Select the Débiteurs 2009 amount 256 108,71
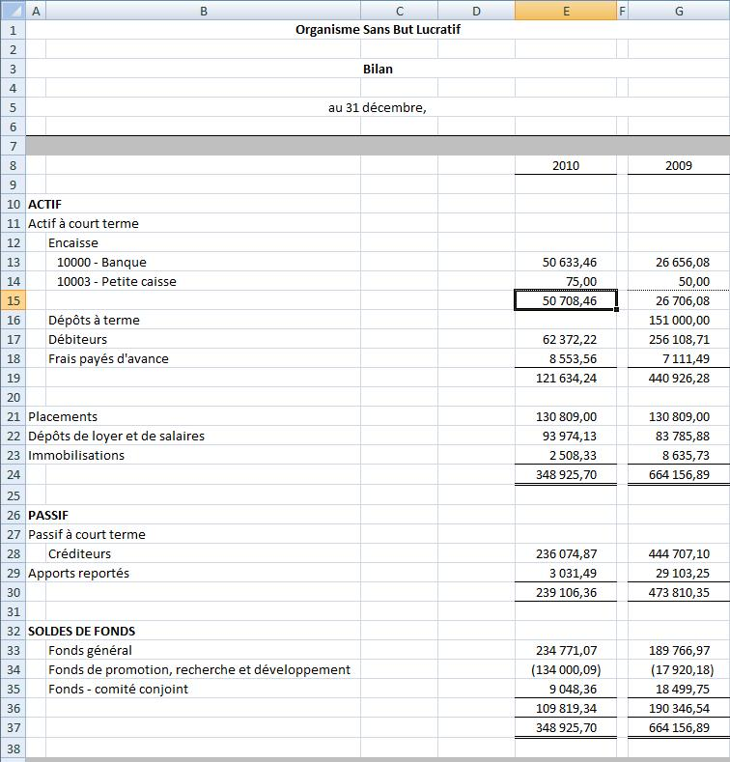730x762 pixels. point(679,339)
